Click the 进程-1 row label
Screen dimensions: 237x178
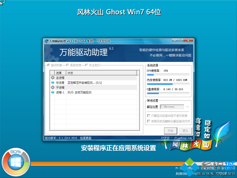60,92
